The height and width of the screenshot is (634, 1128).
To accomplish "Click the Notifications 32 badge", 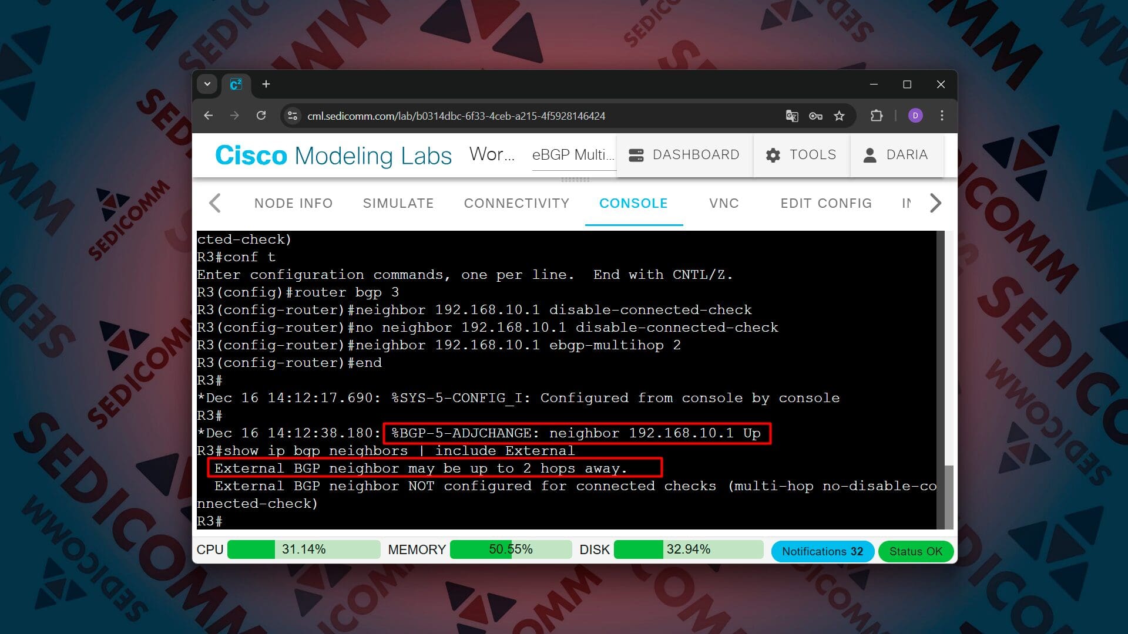I will pyautogui.click(x=822, y=551).
